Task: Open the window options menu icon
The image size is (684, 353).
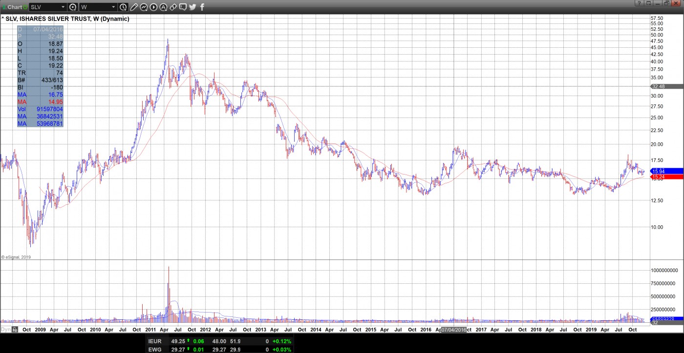Action: [x=649, y=3]
